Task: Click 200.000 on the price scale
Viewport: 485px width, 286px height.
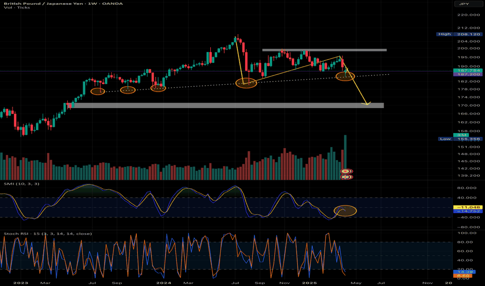Action: click(x=468, y=48)
